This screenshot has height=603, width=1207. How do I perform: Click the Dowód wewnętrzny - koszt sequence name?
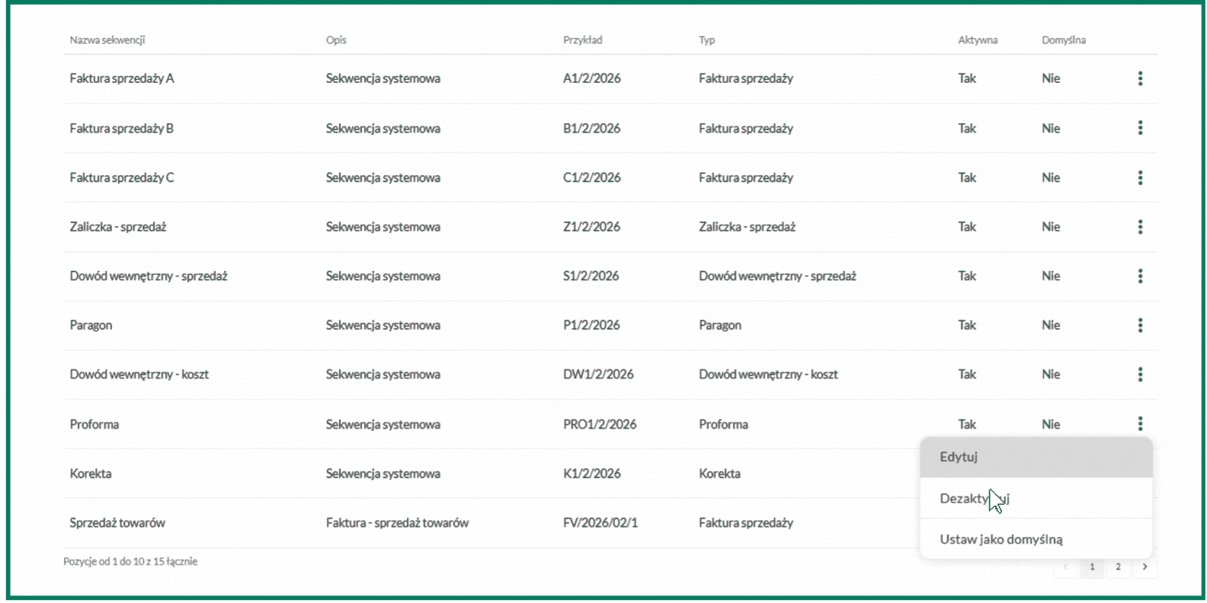139,374
